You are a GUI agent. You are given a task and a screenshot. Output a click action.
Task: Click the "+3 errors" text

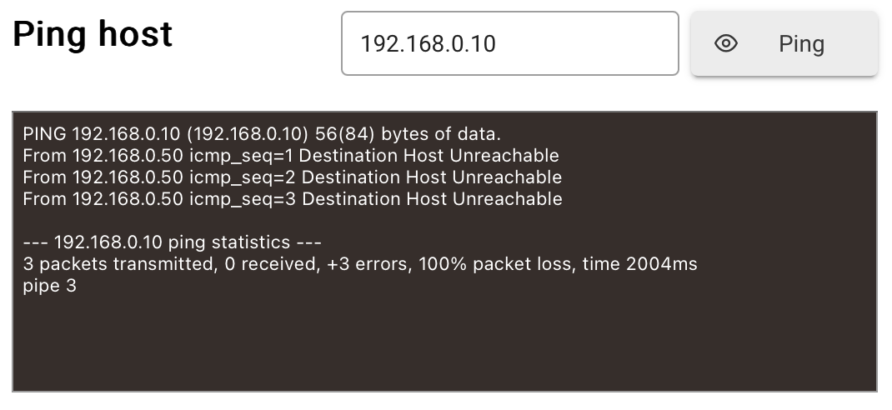[369, 264]
